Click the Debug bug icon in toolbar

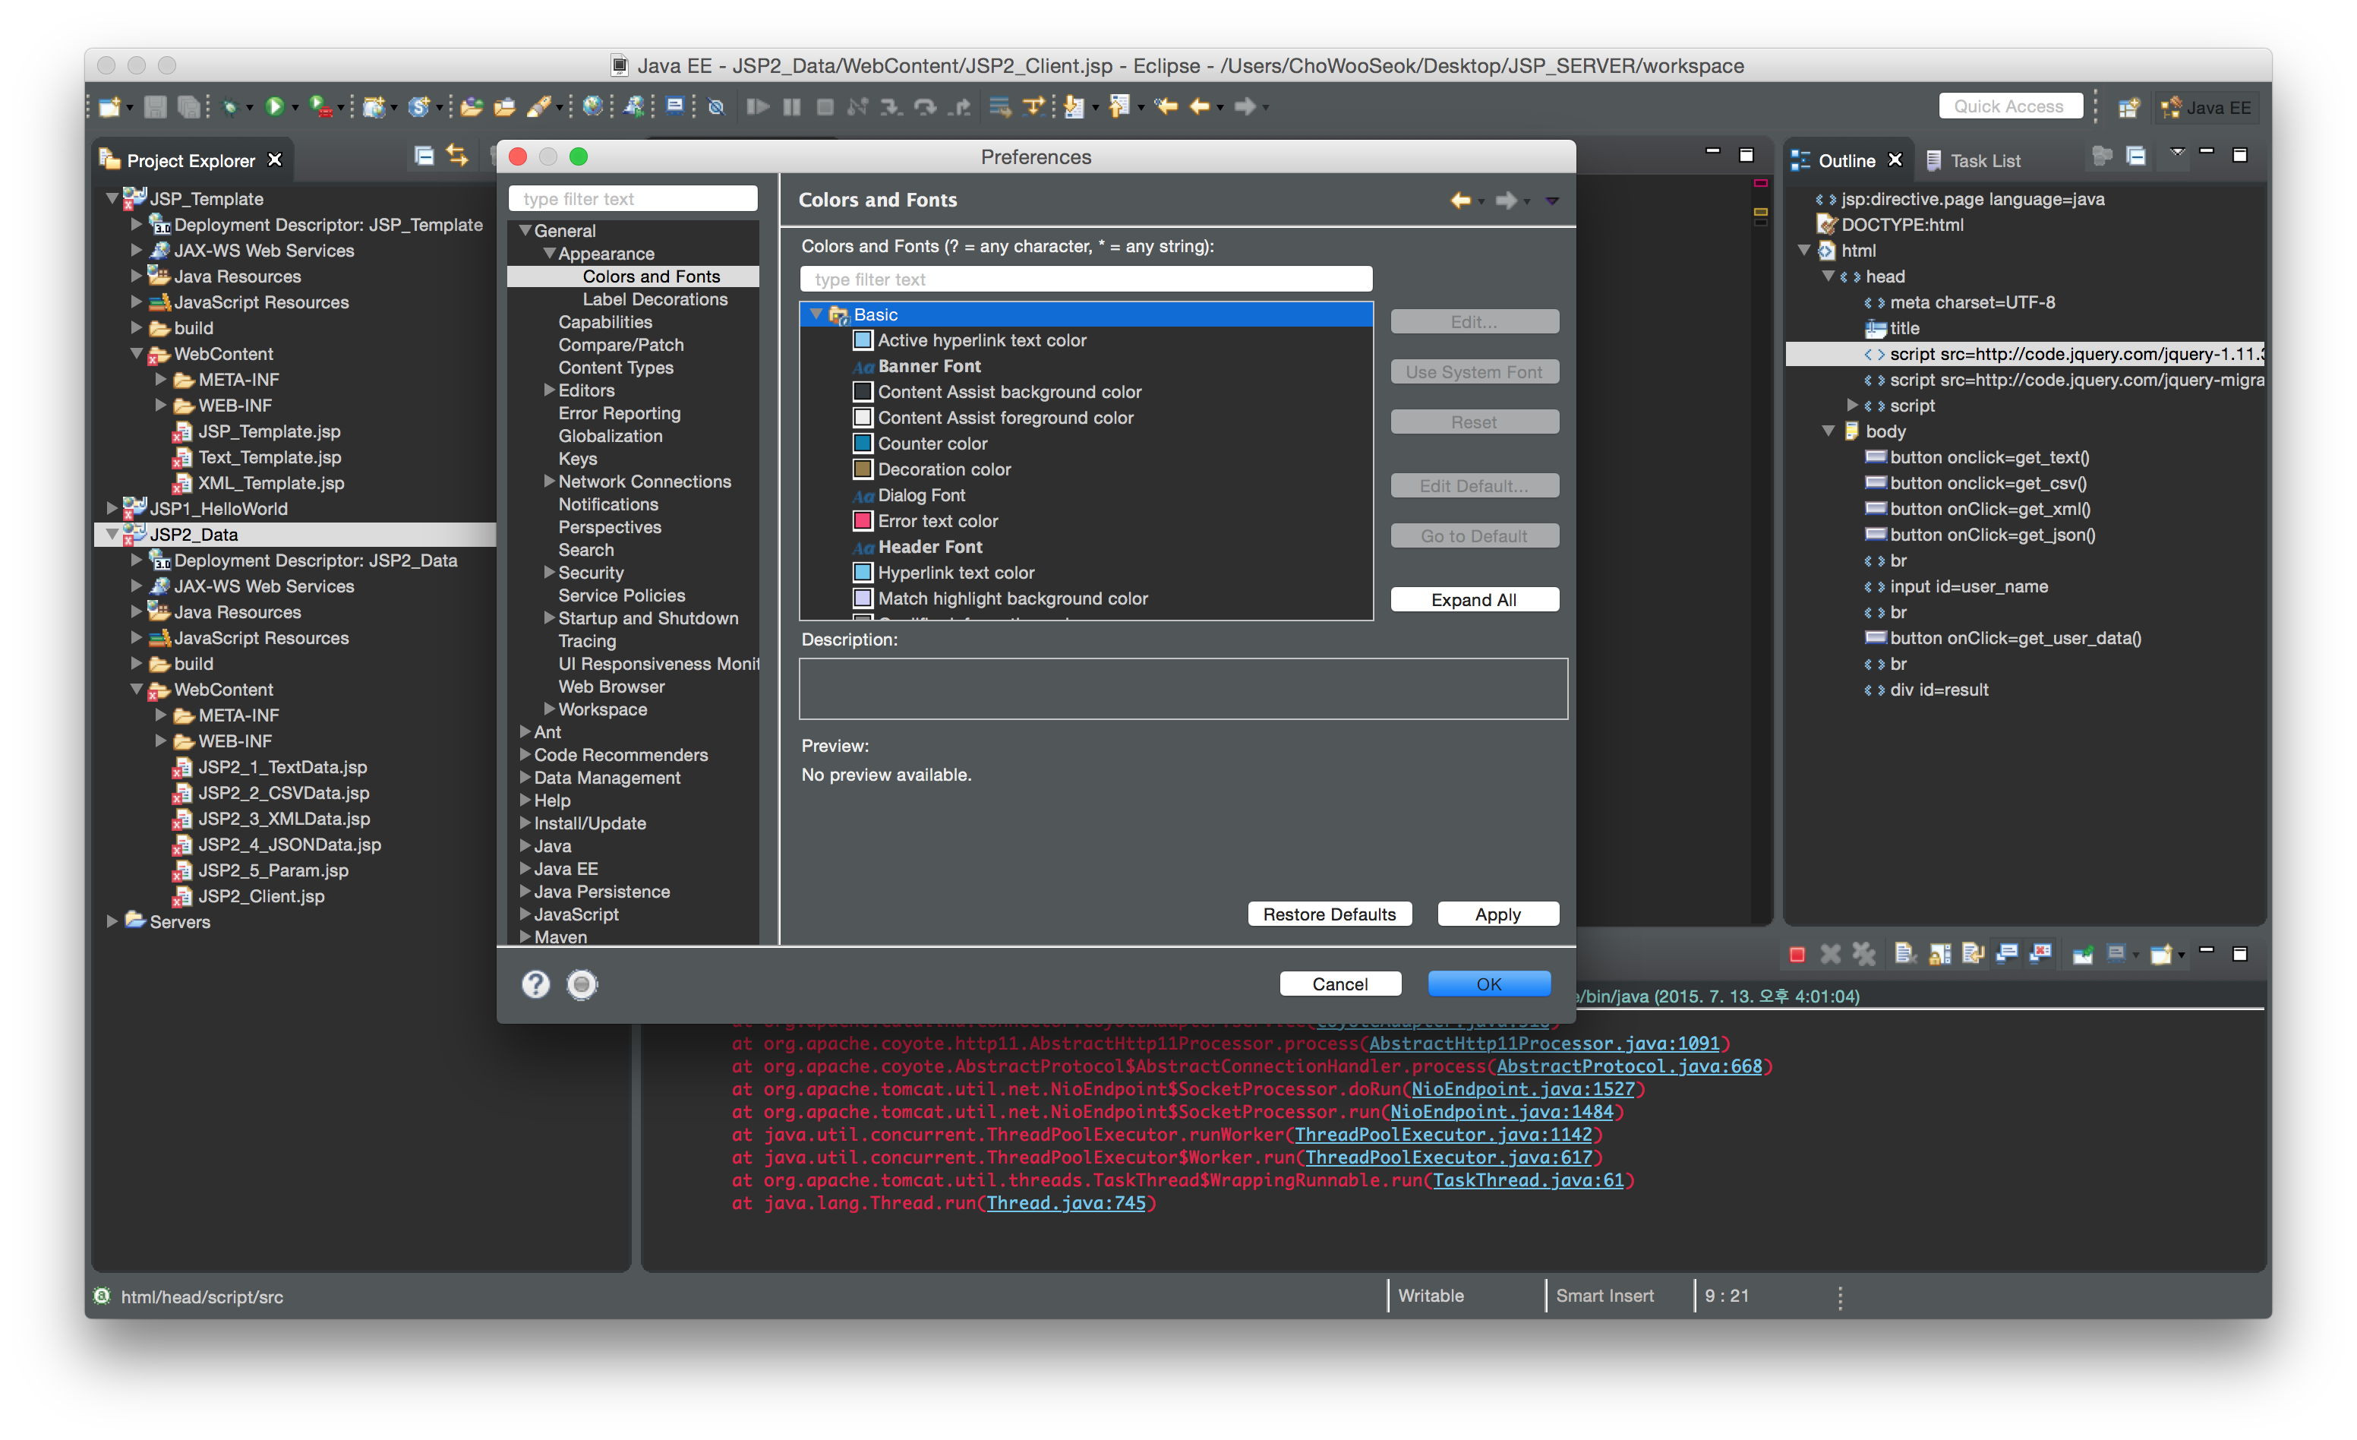(x=229, y=107)
